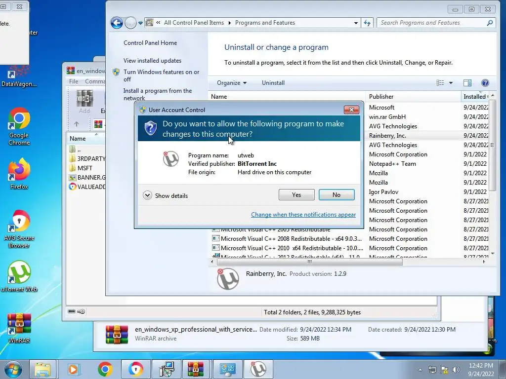The width and height of the screenshot is (506, 379).
Task: Click the en_windows_xp archive file icon
Action: (x=117, y=334)
